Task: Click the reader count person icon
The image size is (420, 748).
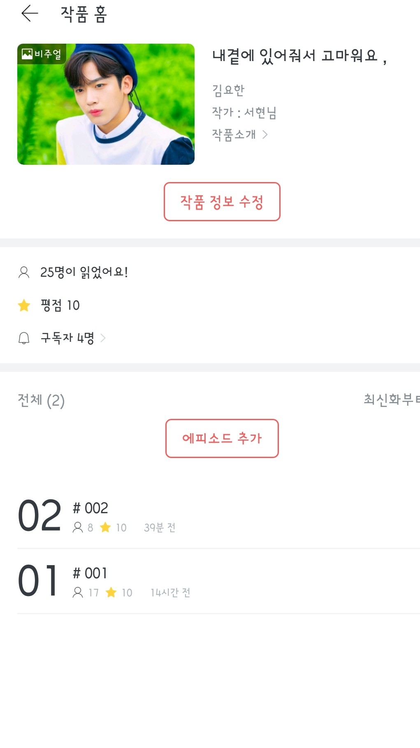Action: 24,272
